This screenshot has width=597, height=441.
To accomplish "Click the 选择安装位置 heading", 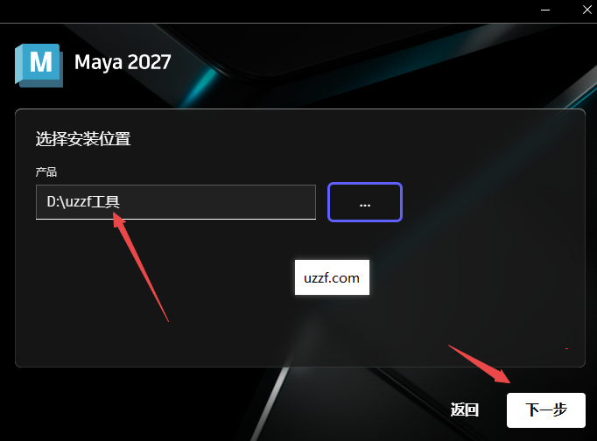I will (83, 139).
